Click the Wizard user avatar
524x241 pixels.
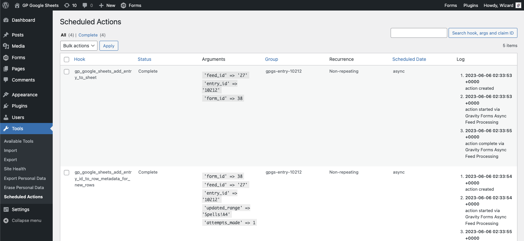pyautogui.click(x=518, y=5)
